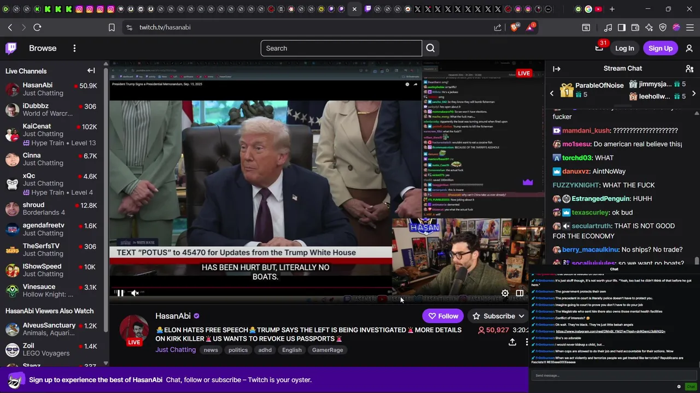Expand the Subscribe dropdown chevron
The width and height of the screenshot is (700, 393).
(x=522, y=316)
